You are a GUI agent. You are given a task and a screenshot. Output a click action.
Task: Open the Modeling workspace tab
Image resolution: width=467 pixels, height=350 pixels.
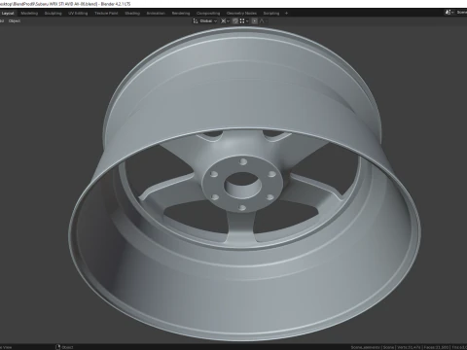tap(29, 14)
